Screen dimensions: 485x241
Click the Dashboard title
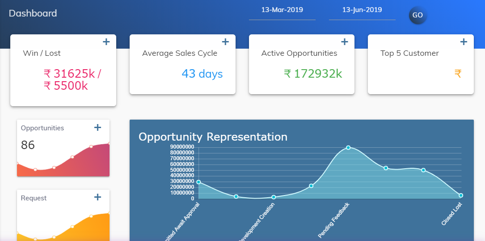tap(33, 13)
